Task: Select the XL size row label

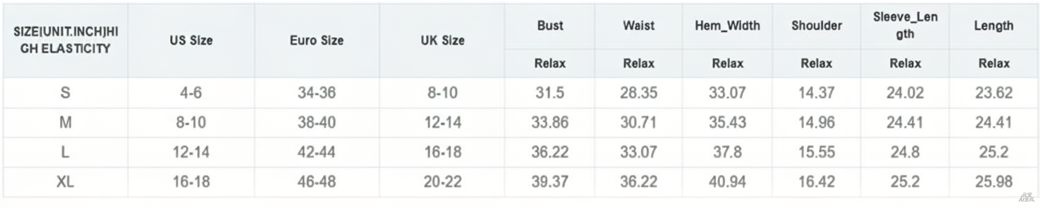Action: [x=65, y=182]
